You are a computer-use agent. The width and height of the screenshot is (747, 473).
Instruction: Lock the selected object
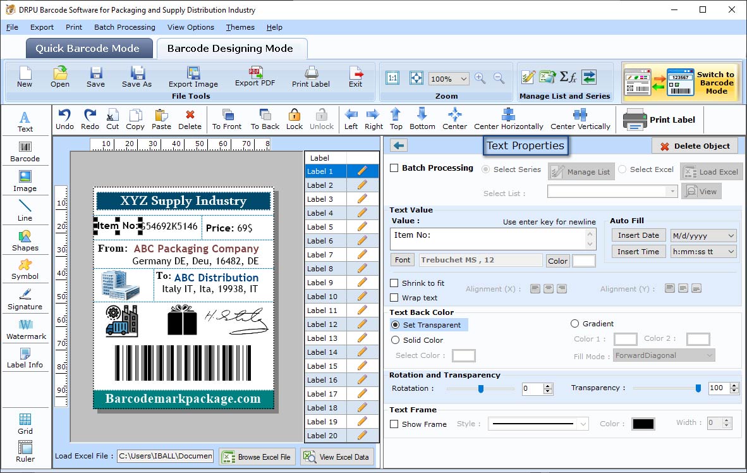pyautogui.click(x=295, y=120)
